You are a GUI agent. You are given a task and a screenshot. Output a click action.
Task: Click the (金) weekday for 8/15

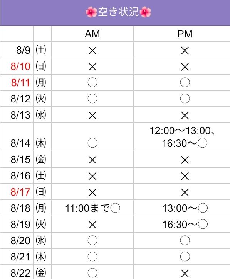coord(41,159)
